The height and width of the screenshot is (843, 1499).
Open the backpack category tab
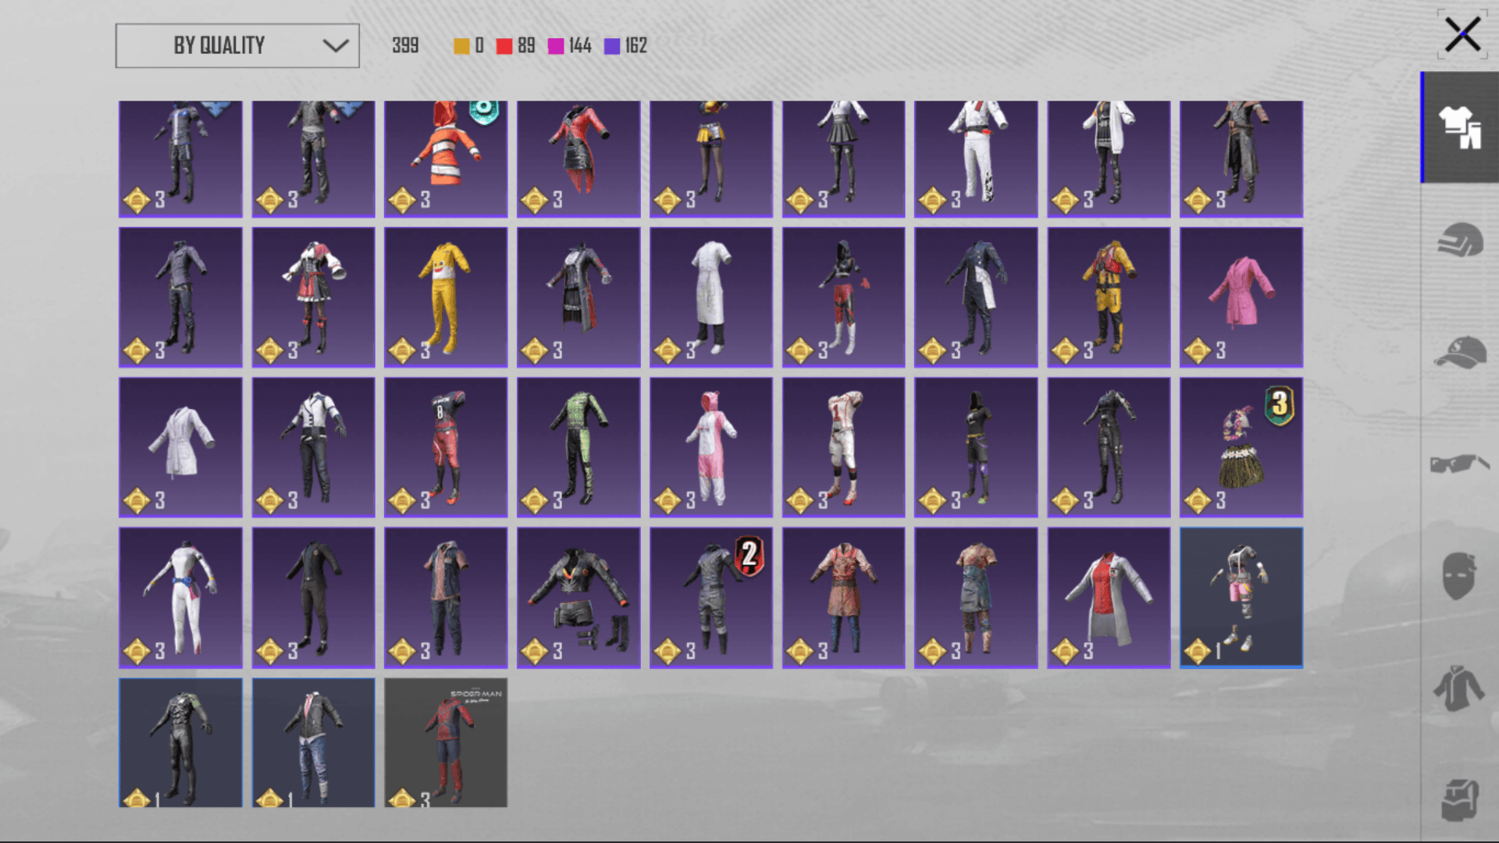click(x=1460, y=800)
